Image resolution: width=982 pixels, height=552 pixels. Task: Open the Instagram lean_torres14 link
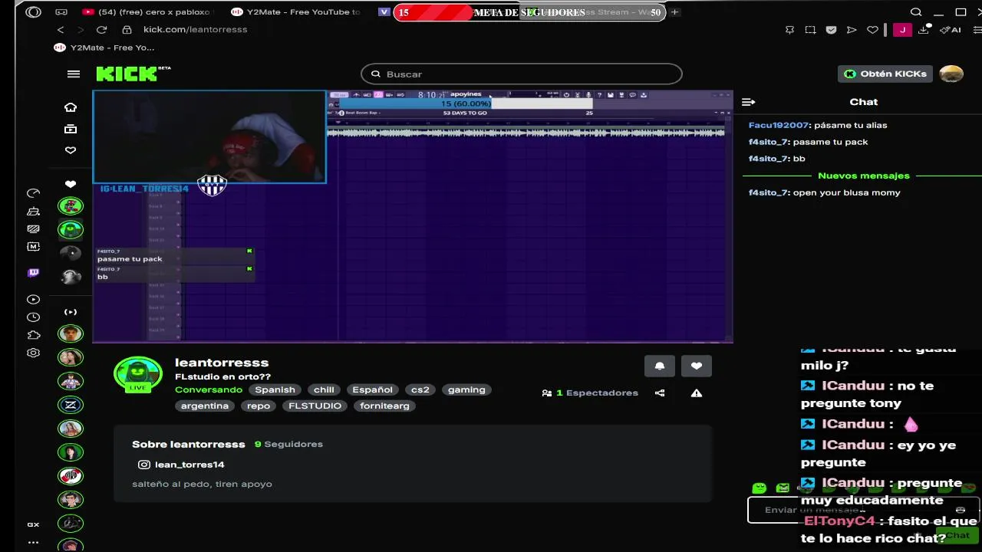coord(181,465)
